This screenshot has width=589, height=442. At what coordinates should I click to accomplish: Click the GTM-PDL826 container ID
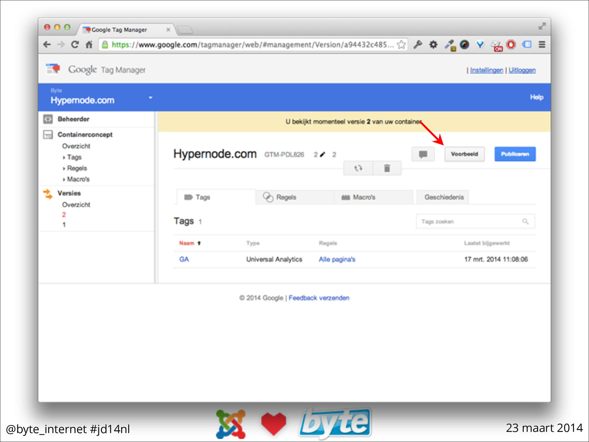click(x=284, y=155)
